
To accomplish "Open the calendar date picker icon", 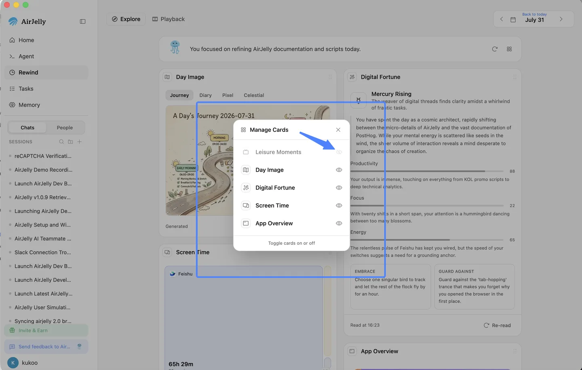I will click(513, 19).
